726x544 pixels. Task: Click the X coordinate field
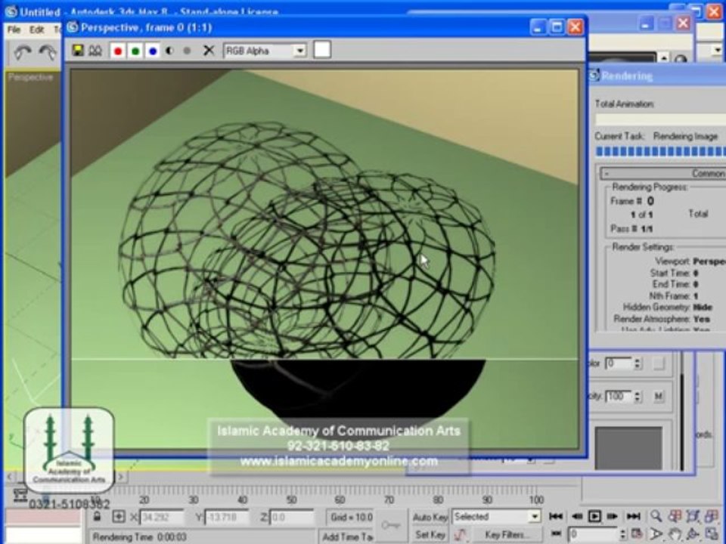click(161, 517)
